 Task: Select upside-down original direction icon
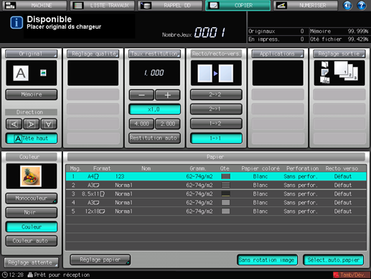click(49, 124)
